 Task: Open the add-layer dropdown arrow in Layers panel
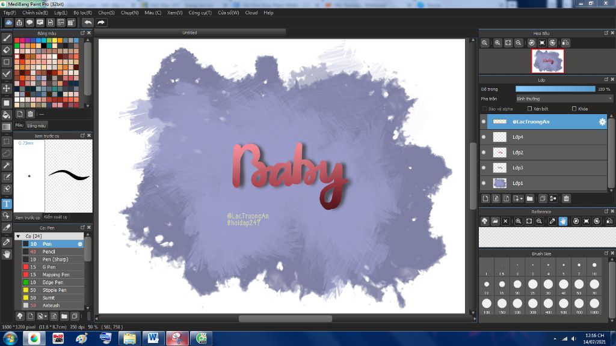[x=522, y=199]
